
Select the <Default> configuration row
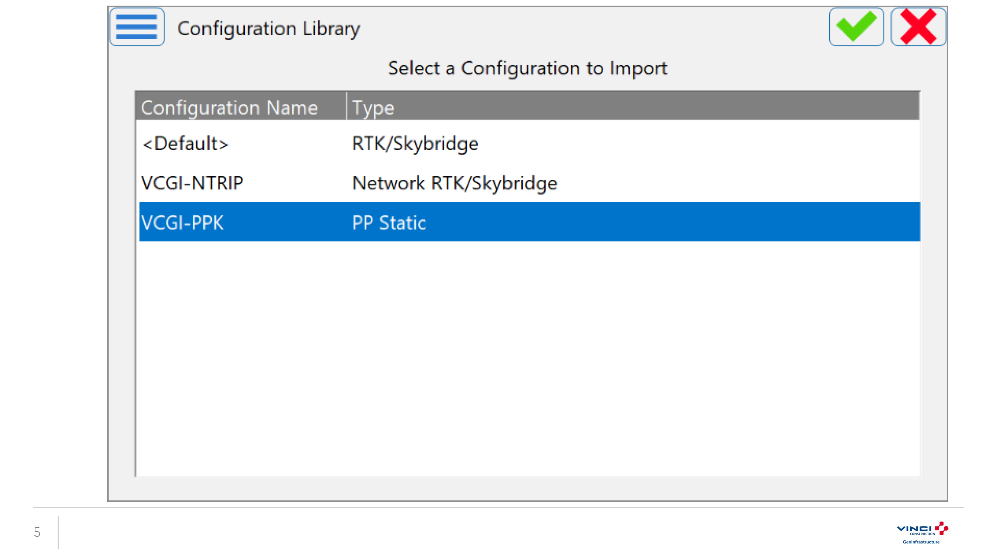[x=529, y=143]
